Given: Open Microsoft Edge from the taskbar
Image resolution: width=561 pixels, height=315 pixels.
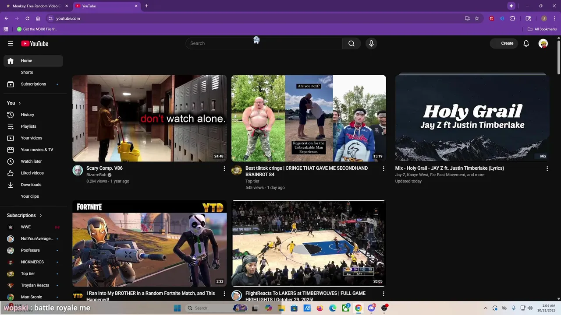Looking at the screenshot, I should [x=333, y=308].
